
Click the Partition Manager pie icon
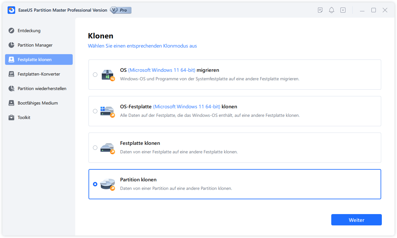(11, 45)
